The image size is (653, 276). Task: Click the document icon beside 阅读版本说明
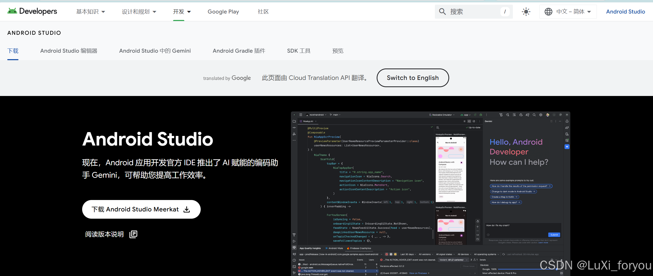133,234
